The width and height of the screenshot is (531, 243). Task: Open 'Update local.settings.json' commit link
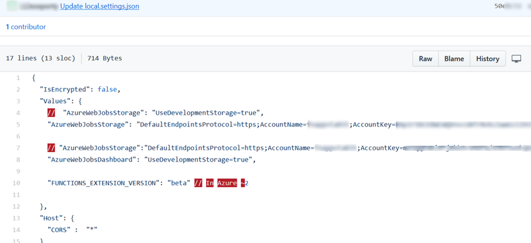(100, 6)
